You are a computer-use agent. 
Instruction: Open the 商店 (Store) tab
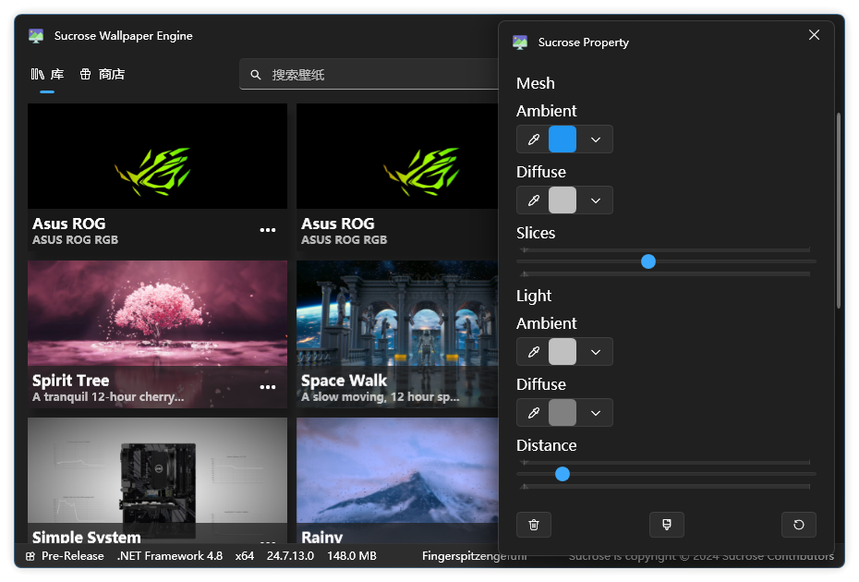[103, 74]
